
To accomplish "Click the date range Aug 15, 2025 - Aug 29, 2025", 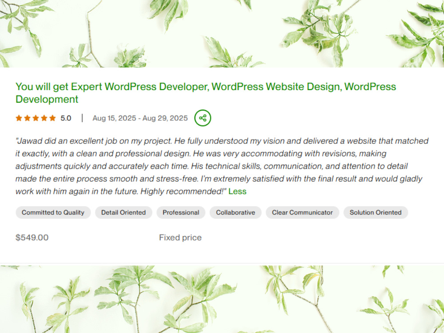I will [x=140, y=118].
